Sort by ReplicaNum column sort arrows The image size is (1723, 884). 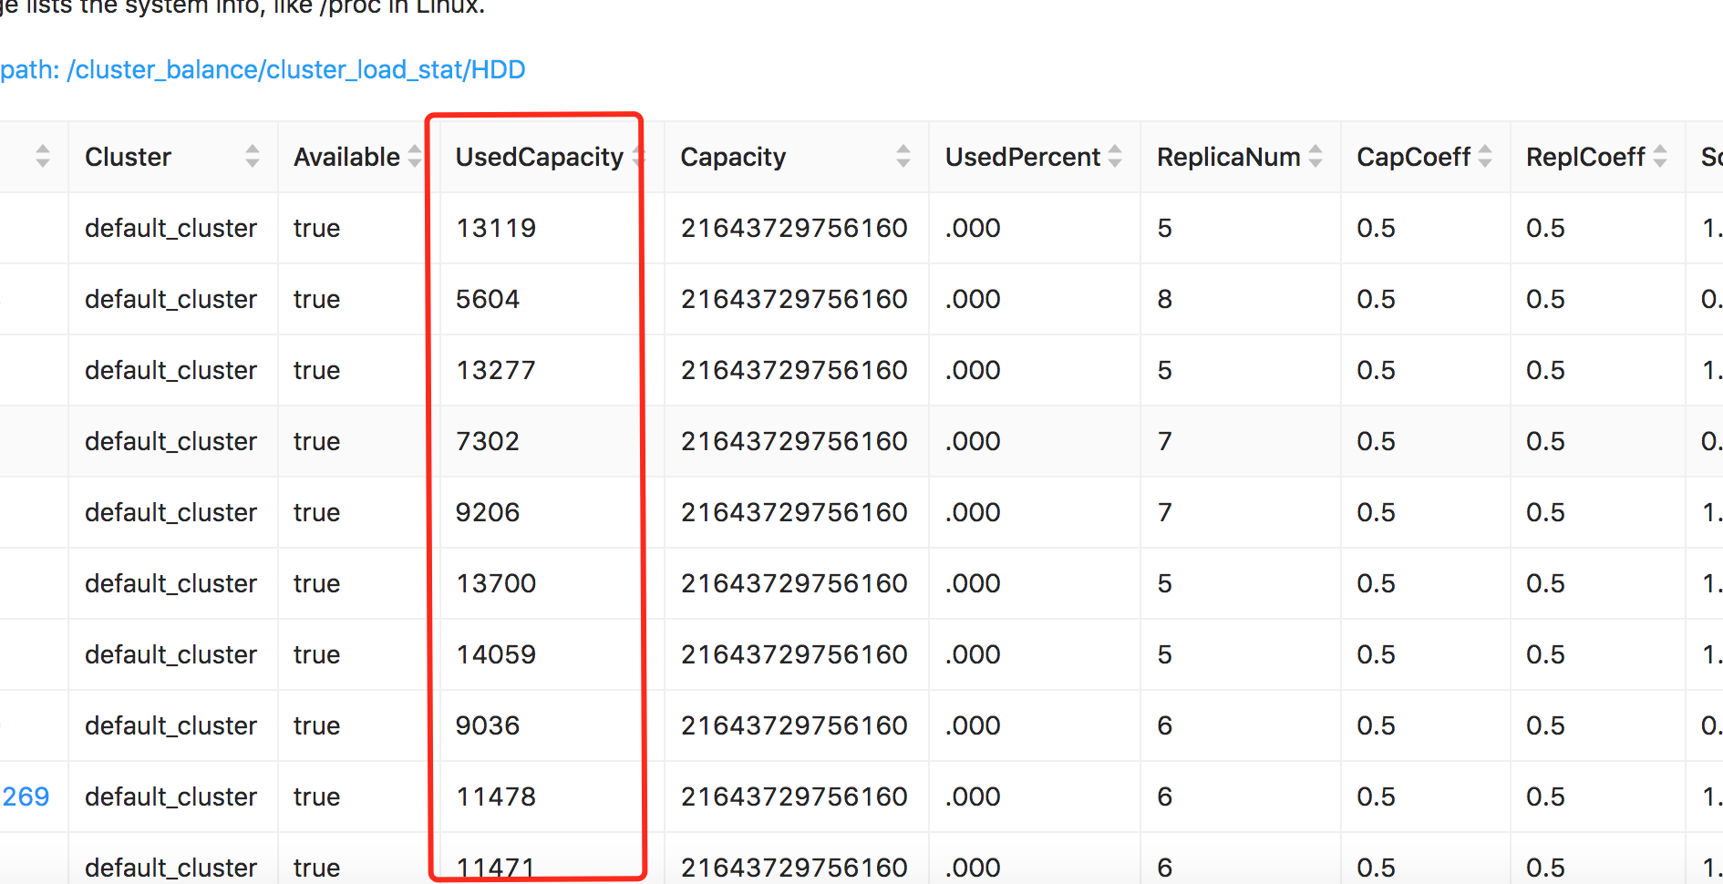(x=1315, y=157)
